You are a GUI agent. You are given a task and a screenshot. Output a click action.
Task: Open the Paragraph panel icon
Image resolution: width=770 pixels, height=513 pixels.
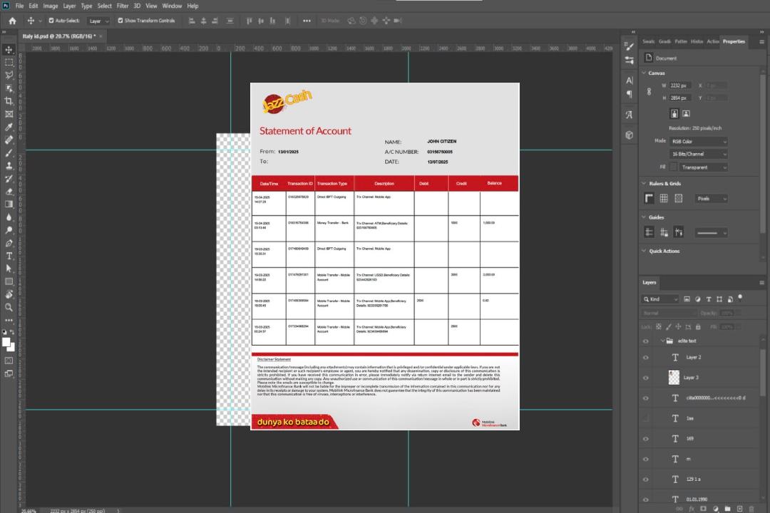coord(630,94)
